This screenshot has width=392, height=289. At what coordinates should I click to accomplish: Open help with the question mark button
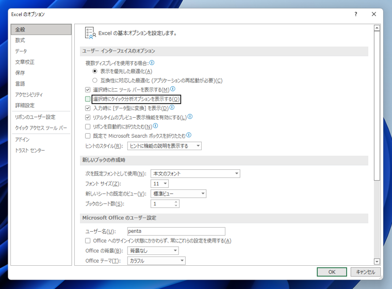[356, 14]
